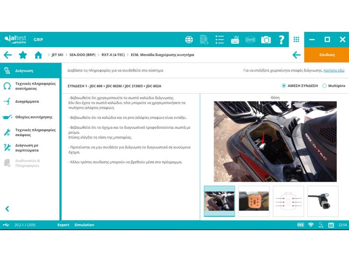The image size is (349, 262).
Task: Click the calendar icon in status bar
Action: pos(331,225)
